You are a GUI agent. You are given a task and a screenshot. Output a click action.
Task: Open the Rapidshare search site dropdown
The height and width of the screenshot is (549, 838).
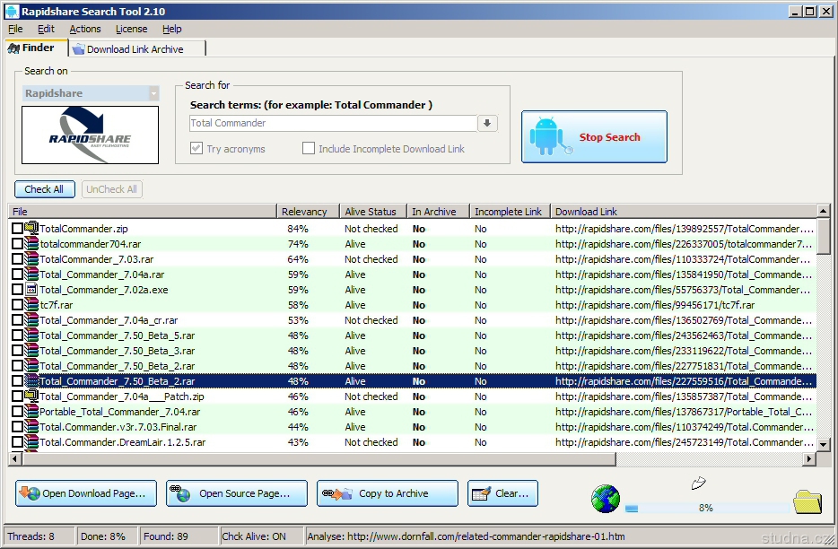click(x=154, y=93)
